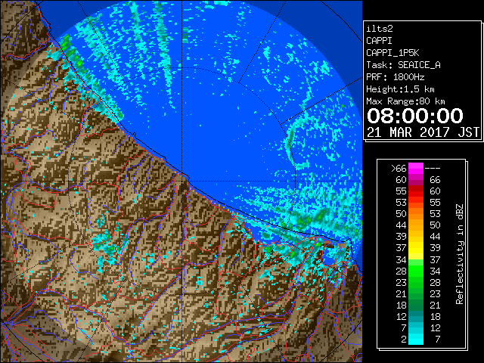Click the '>66' legend label
484x363 pixels.
(399, 169)
